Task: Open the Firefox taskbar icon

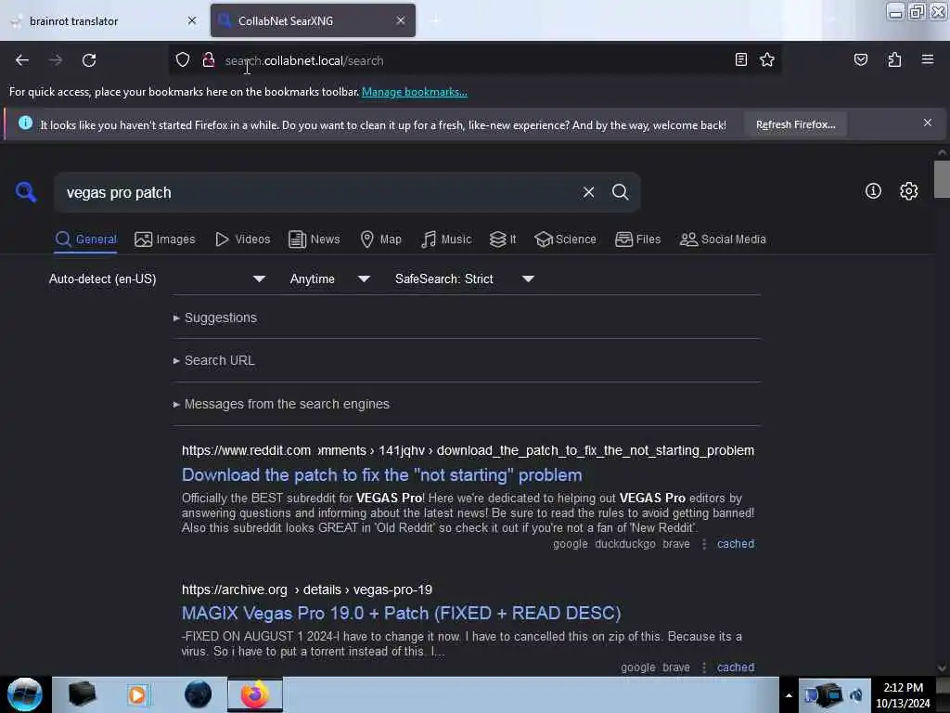Action: point(255,694)
